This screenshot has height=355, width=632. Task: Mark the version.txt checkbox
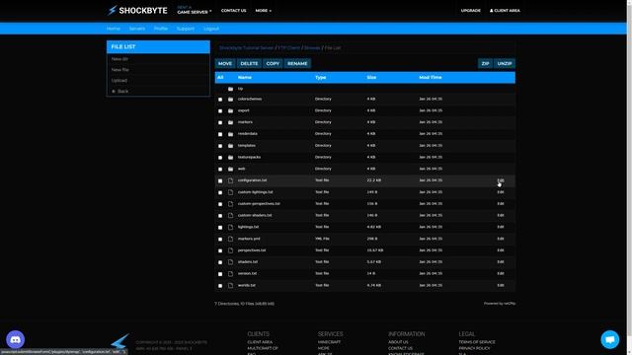[x=220, y=274]
